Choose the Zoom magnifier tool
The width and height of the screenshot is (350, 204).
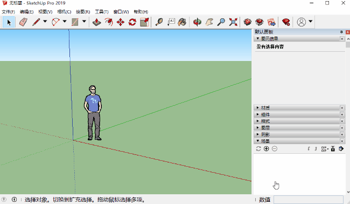pyautogui.click(x=221, y=22)
